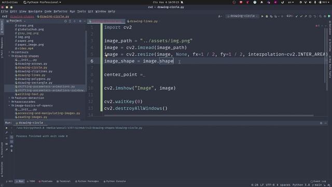Toggle Favorites side tab
This screenshot has height=187, width=332.
[x=2, y=169]
